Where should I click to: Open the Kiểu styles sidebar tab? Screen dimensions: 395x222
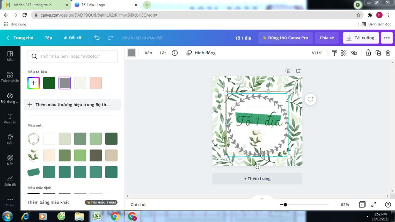10,140
